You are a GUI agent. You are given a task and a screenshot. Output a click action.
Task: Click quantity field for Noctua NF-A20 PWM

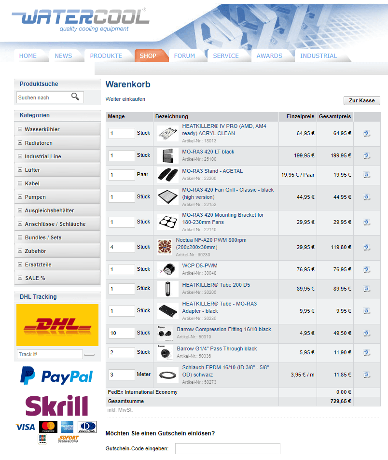click(x=122, y=247)
